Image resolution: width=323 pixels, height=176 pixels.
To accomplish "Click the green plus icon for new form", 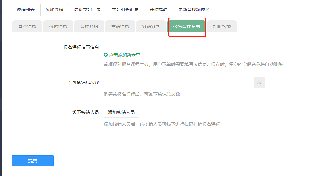I will [106, 55].
